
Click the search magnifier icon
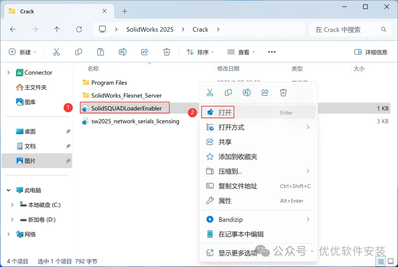point(384,29)
